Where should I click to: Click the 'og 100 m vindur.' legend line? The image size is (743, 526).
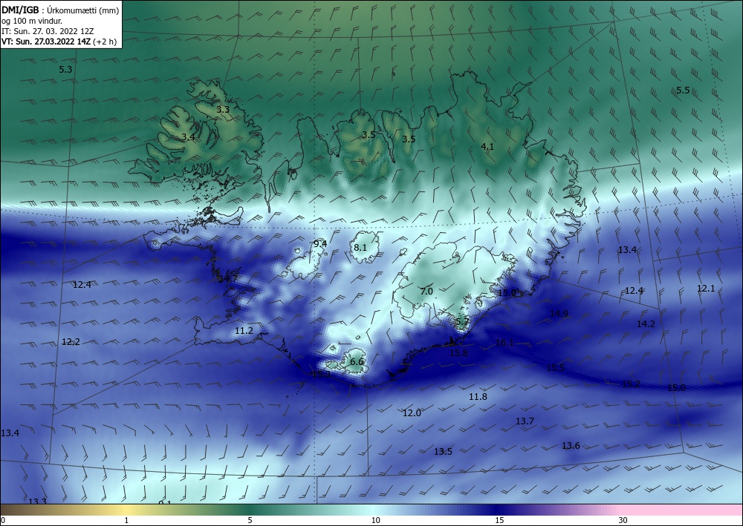[32, 21]
